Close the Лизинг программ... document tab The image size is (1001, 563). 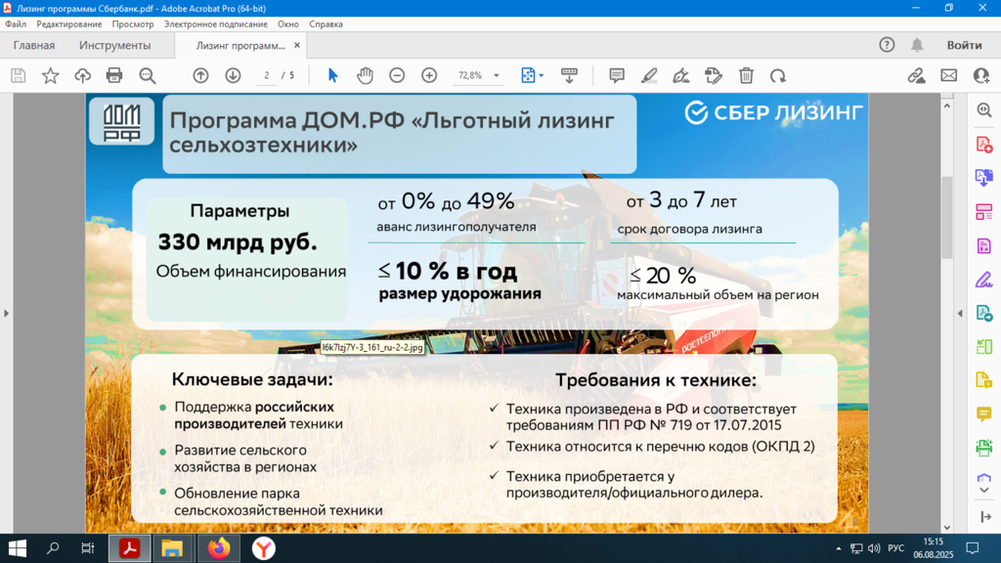pyautogui.click(x=297, y=45)
